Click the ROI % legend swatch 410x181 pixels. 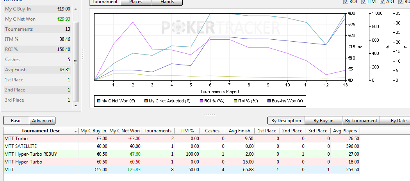(x=201, y=101)
